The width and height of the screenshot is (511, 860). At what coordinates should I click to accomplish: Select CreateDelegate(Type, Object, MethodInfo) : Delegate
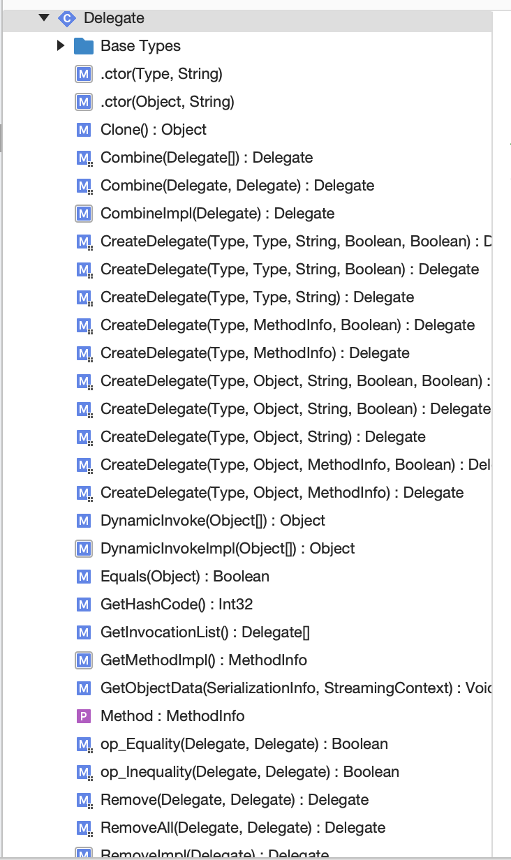coord(282,493)
